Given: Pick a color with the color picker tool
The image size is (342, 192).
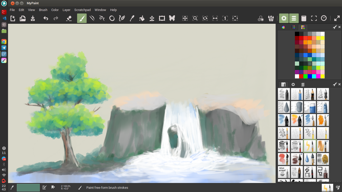Looking at the screenshot, I should tap(132, 18).
